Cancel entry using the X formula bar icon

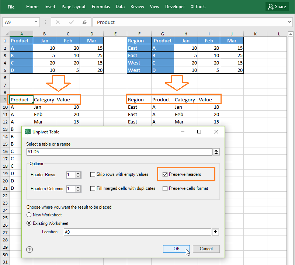(58, 22)
